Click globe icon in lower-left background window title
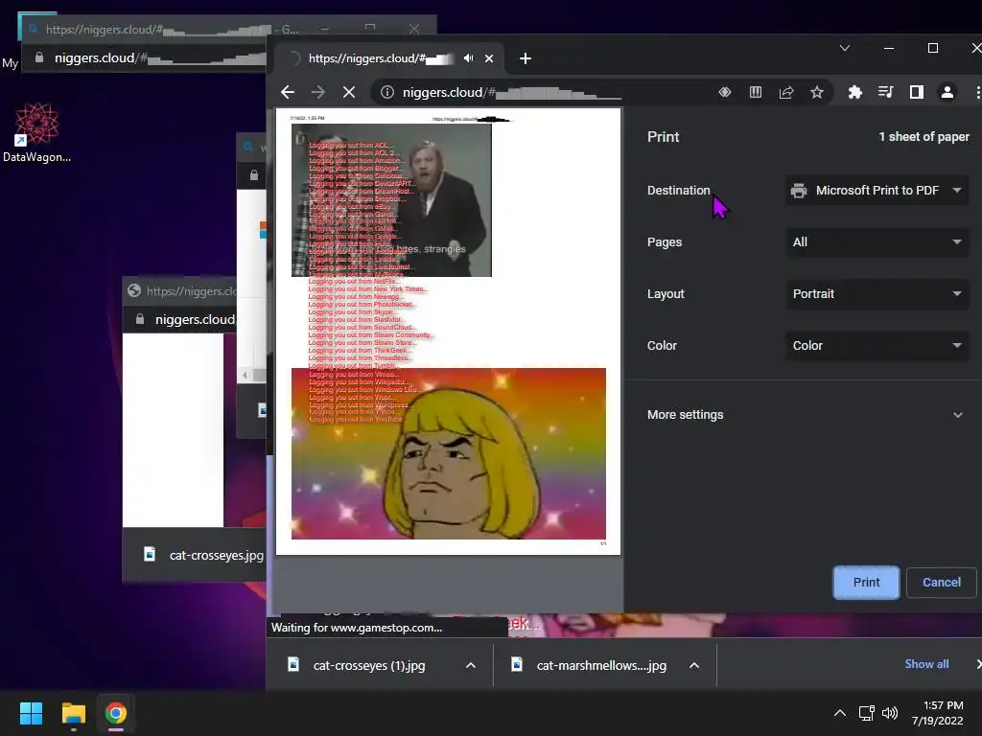Screen dimensions: 982x736 tap(134, 290)
